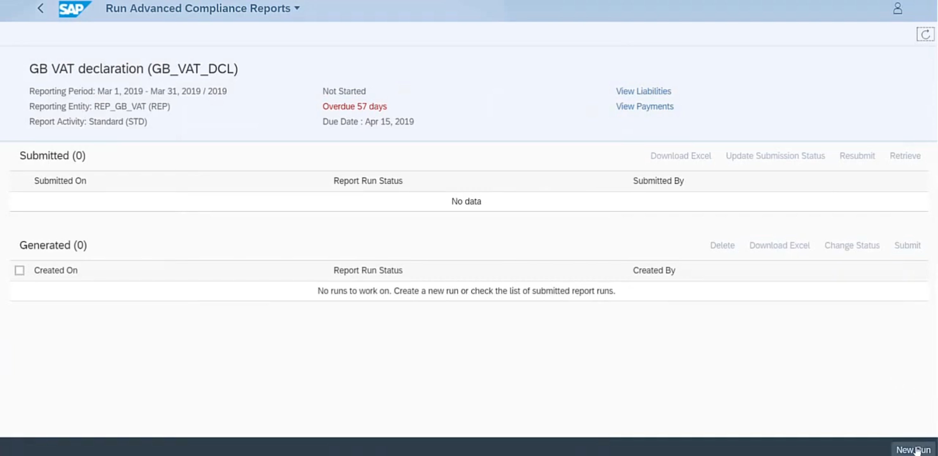938x456 pixels.
Task: Click the New Run button
Action: [913, 449]
